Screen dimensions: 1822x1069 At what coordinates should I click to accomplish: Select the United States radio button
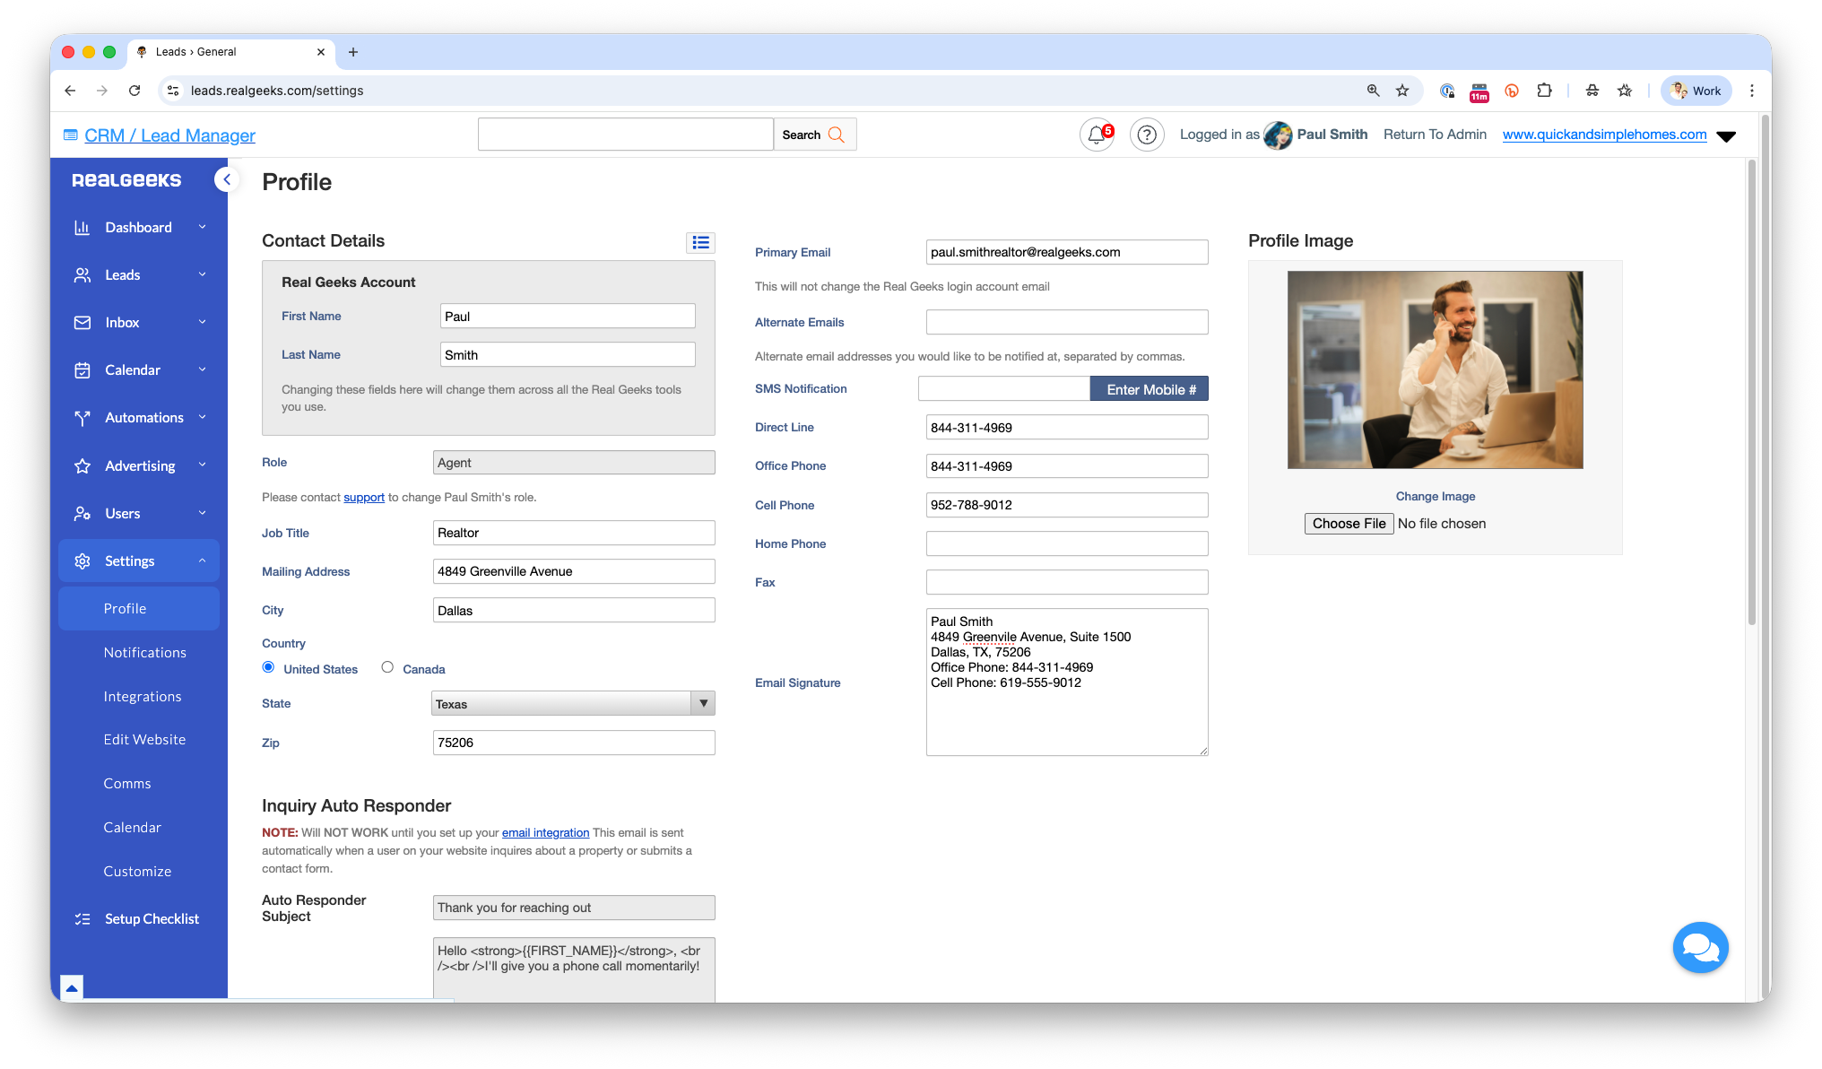pyautogui.click(x=268, y=667)
